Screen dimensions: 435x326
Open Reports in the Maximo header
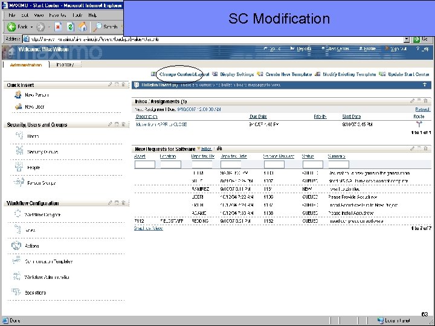pos(301,49)
